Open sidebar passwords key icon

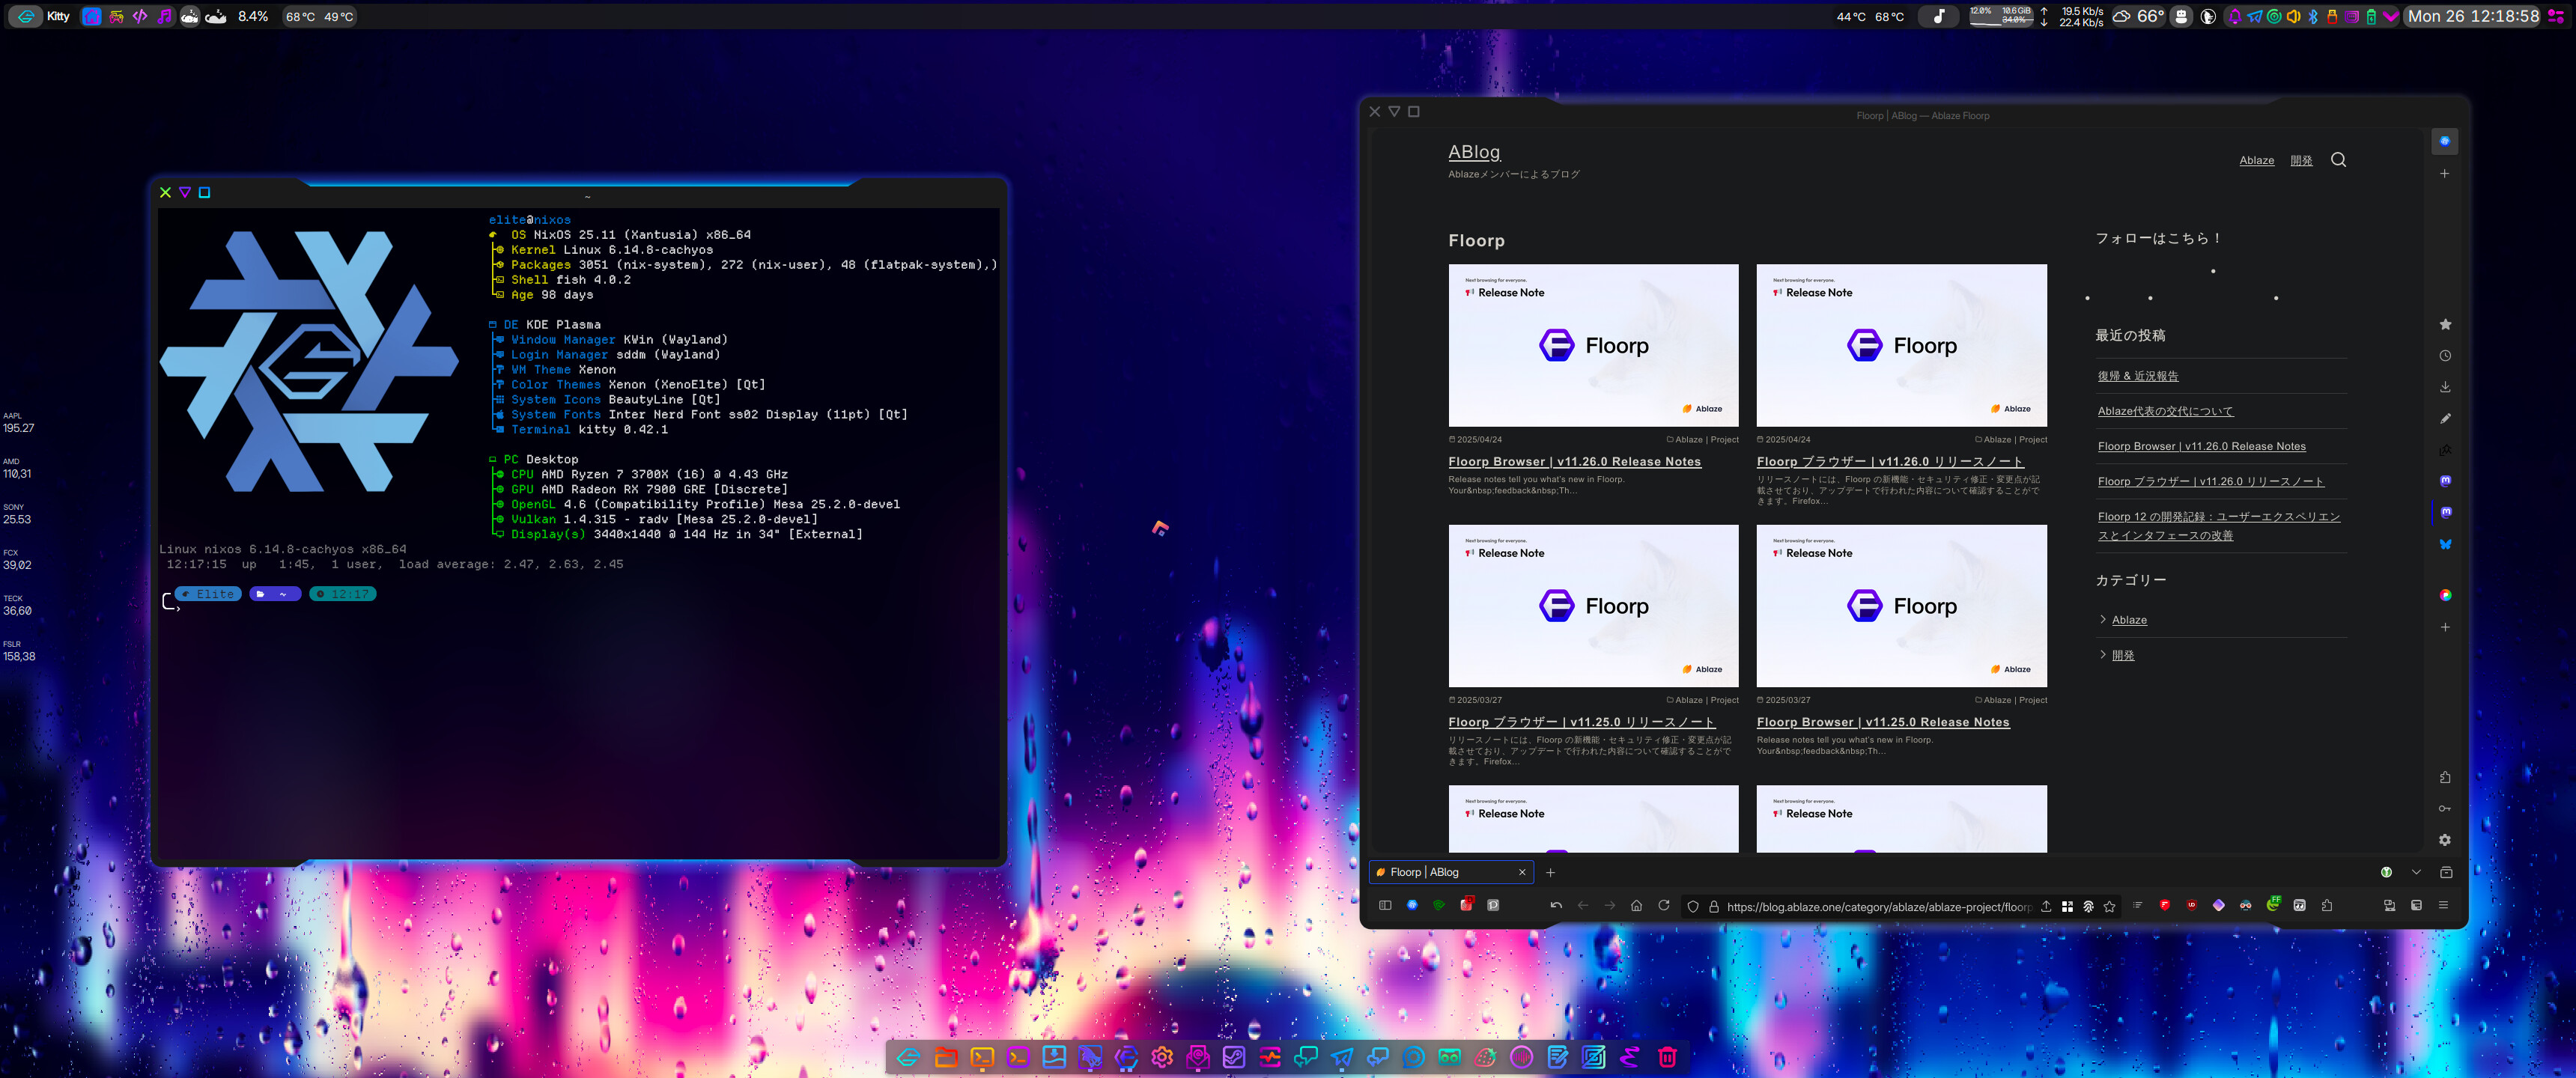coord(2445,809)
